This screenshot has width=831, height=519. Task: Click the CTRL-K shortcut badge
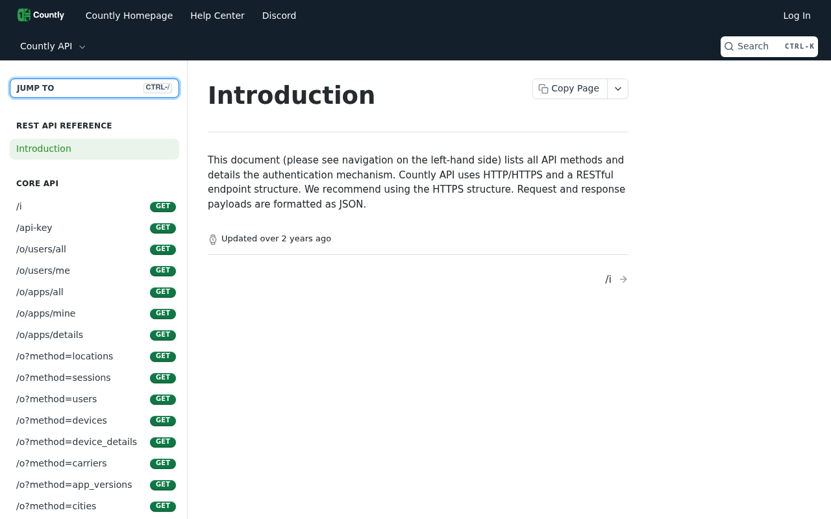tap(799, 47)
